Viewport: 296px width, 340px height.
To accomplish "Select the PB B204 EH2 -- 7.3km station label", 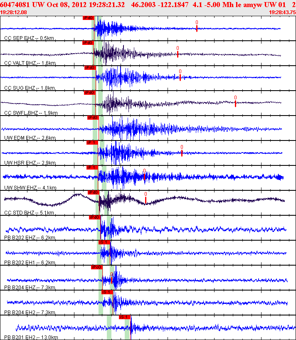I will [x=30, y=313].
